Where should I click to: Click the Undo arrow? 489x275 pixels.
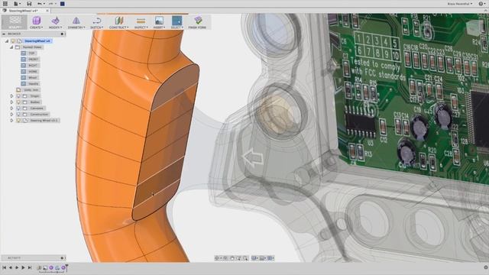(x=40, y=4)
